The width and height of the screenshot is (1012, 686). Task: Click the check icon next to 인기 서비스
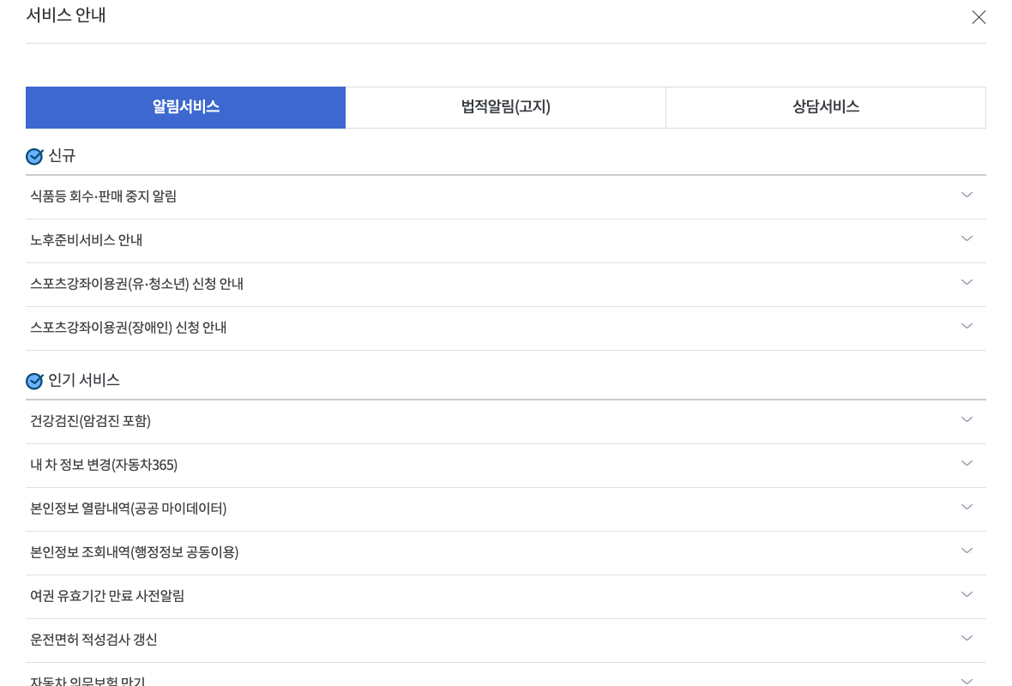[34, 381]
